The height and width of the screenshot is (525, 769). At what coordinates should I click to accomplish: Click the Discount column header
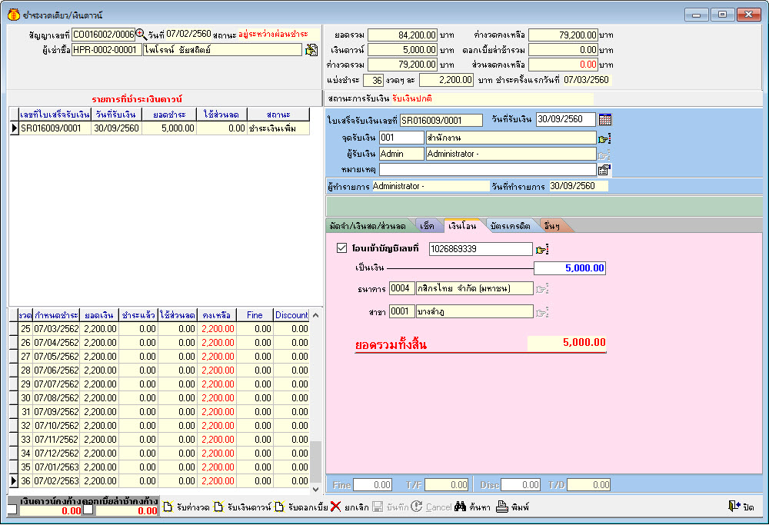click(x=291, y=314)
